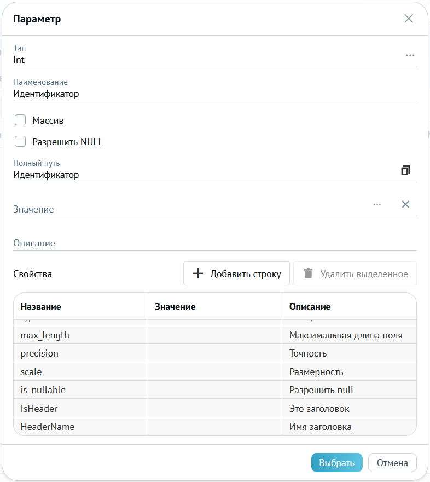Viewport: 430px width, 482px height.
Task: Clear Значение field with the X icon
Action: click(x=405, y=204)
